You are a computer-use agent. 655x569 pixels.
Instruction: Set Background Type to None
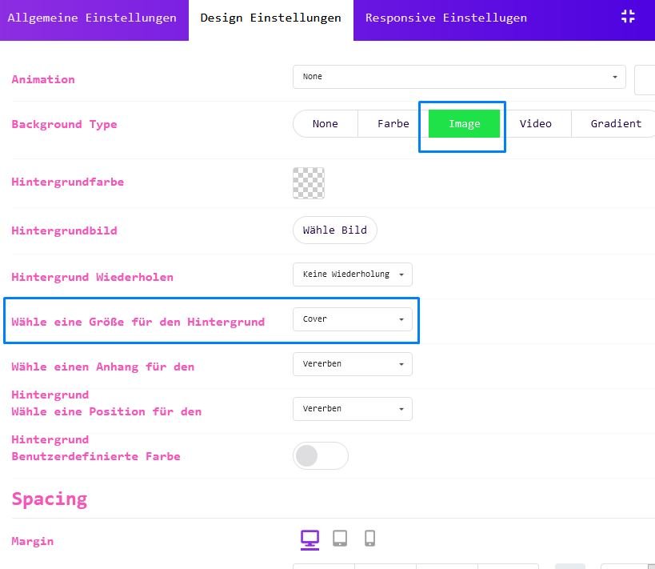click(326, 124)
